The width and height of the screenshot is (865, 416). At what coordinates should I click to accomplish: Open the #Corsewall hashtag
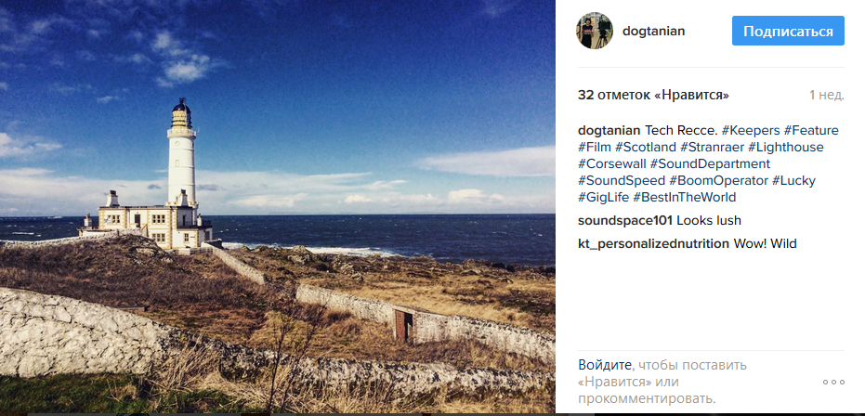[612, 163]
